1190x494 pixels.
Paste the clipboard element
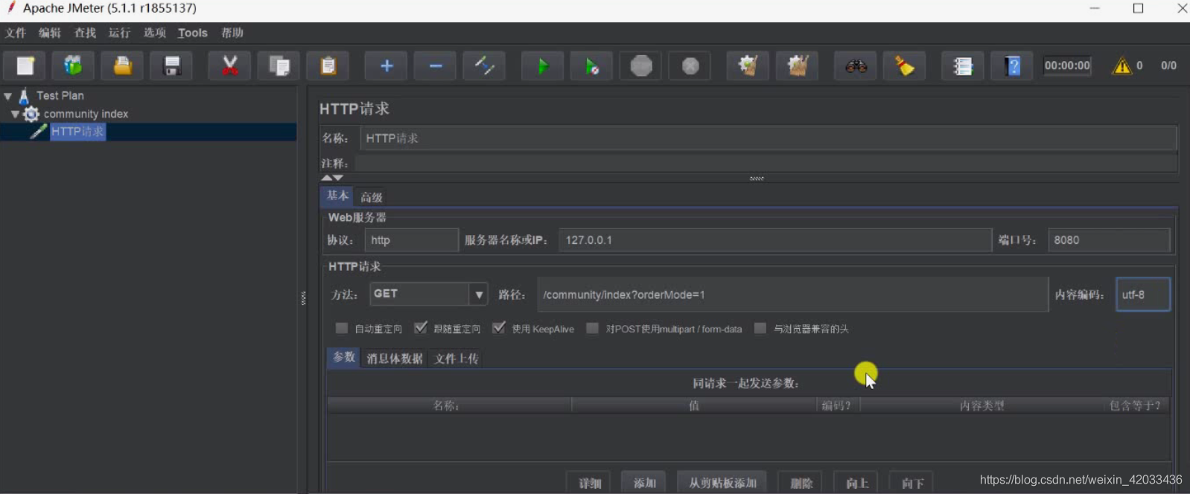point(328,66)
